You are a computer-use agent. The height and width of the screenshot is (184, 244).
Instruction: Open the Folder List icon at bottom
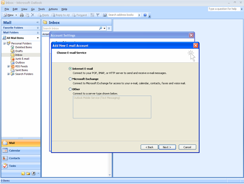point(28,173)
